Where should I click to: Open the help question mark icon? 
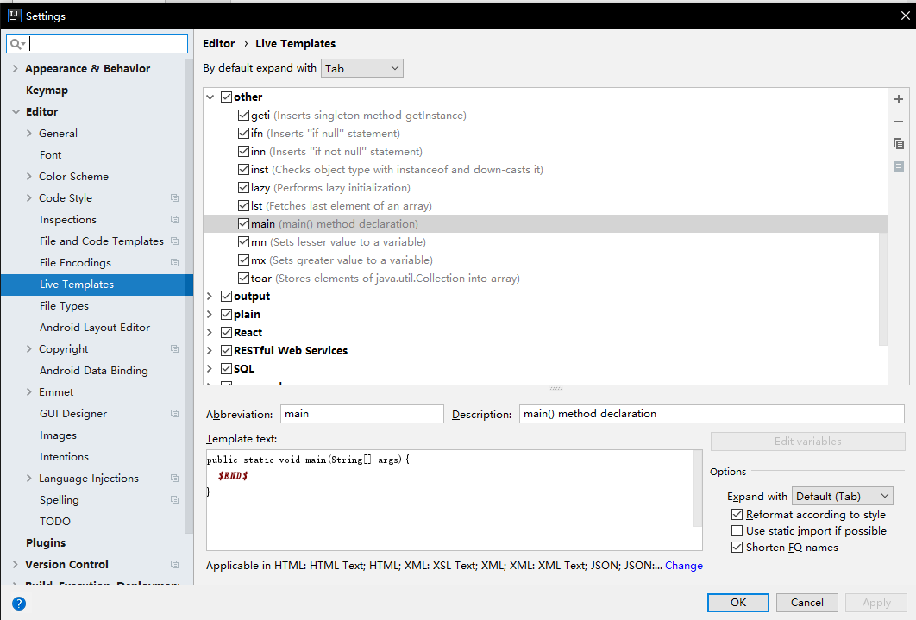click(x=19, y=603)
